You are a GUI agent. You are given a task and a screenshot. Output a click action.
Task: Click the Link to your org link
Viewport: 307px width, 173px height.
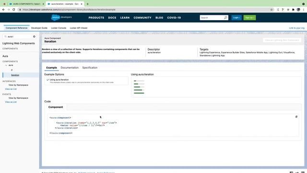296,28
